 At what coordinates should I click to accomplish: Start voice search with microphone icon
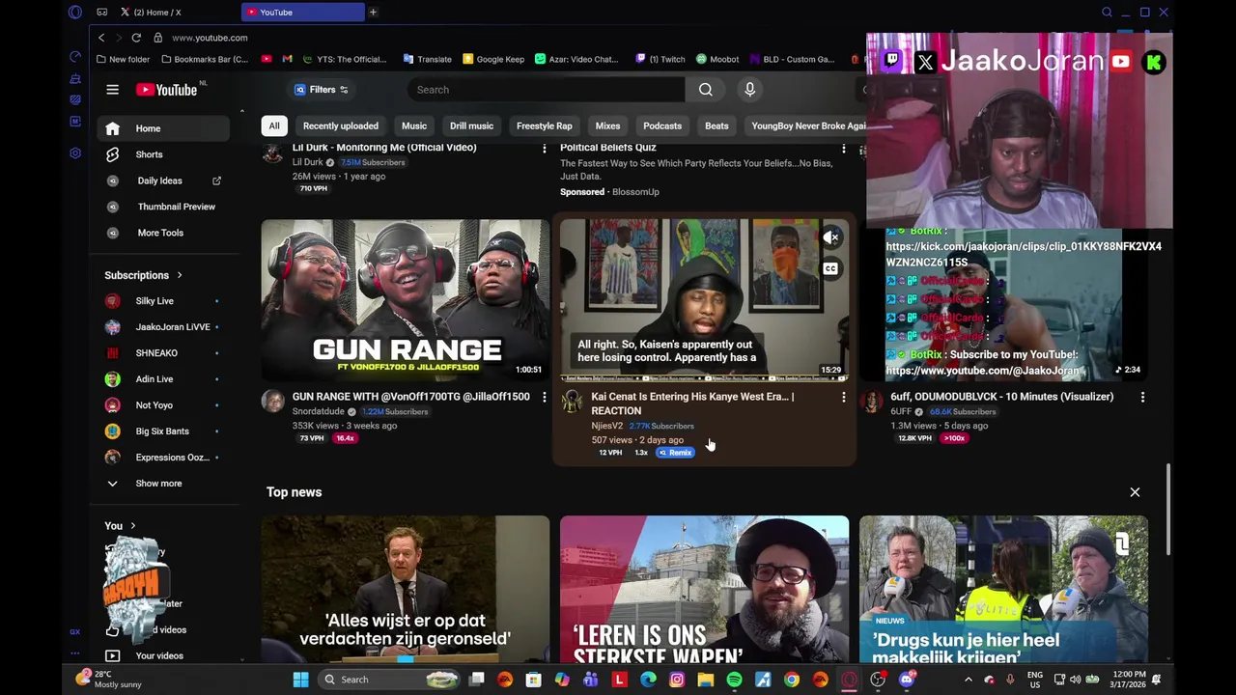click(x=749, y=90)
